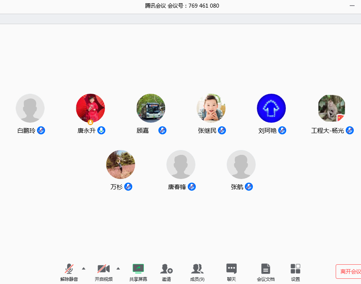Expand video options arrow next to 开启视频
The height and width of the screenshot is (284, 361).
coord(118,268)
